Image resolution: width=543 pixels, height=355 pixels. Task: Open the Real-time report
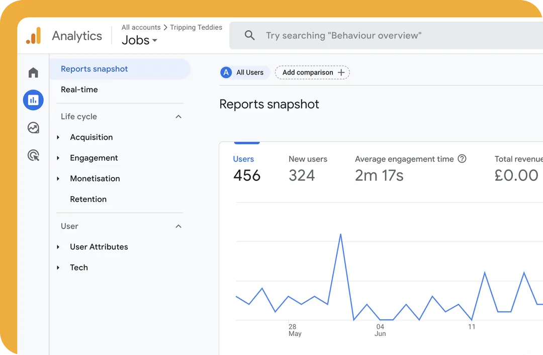[x=79, y=90]
